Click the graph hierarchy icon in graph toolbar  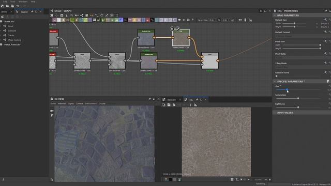82,16
